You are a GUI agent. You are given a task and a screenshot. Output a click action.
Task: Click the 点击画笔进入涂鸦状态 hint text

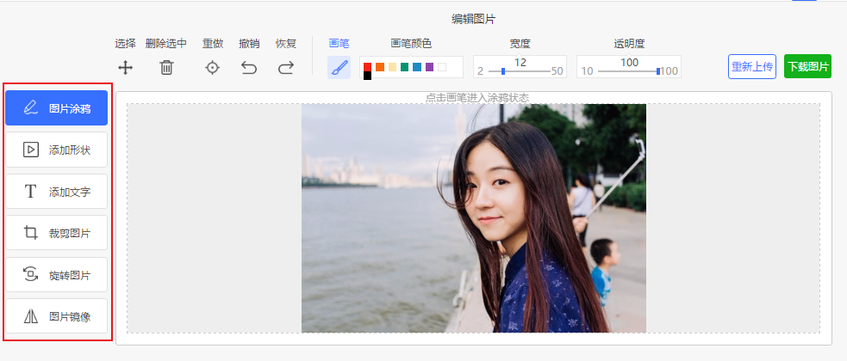point(477,97)
